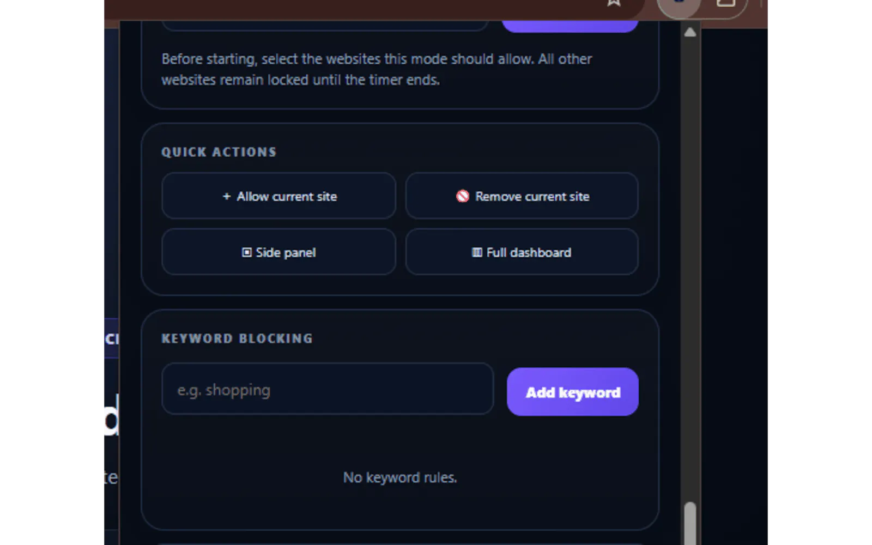Screen dimensions: 872x545
Task: Open the Side panel
Action: point(278,252)
